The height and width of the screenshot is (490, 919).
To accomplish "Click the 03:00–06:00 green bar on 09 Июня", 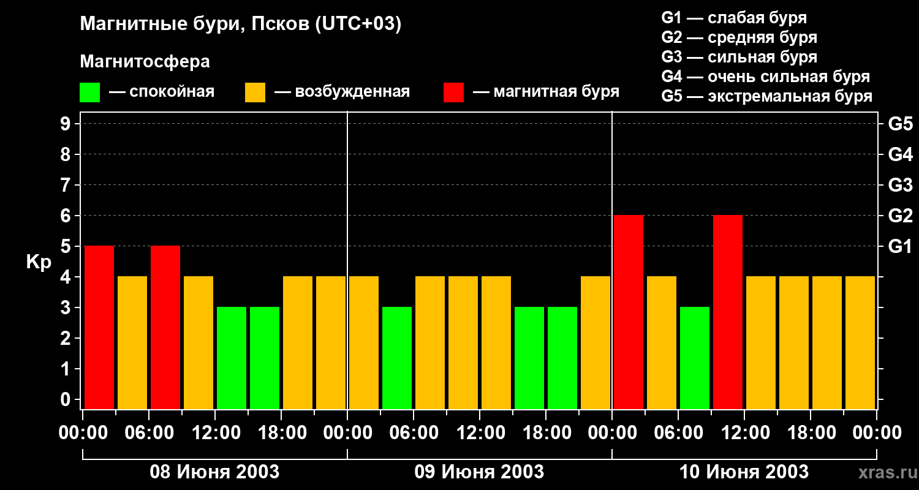I will (x=397, y=358).
